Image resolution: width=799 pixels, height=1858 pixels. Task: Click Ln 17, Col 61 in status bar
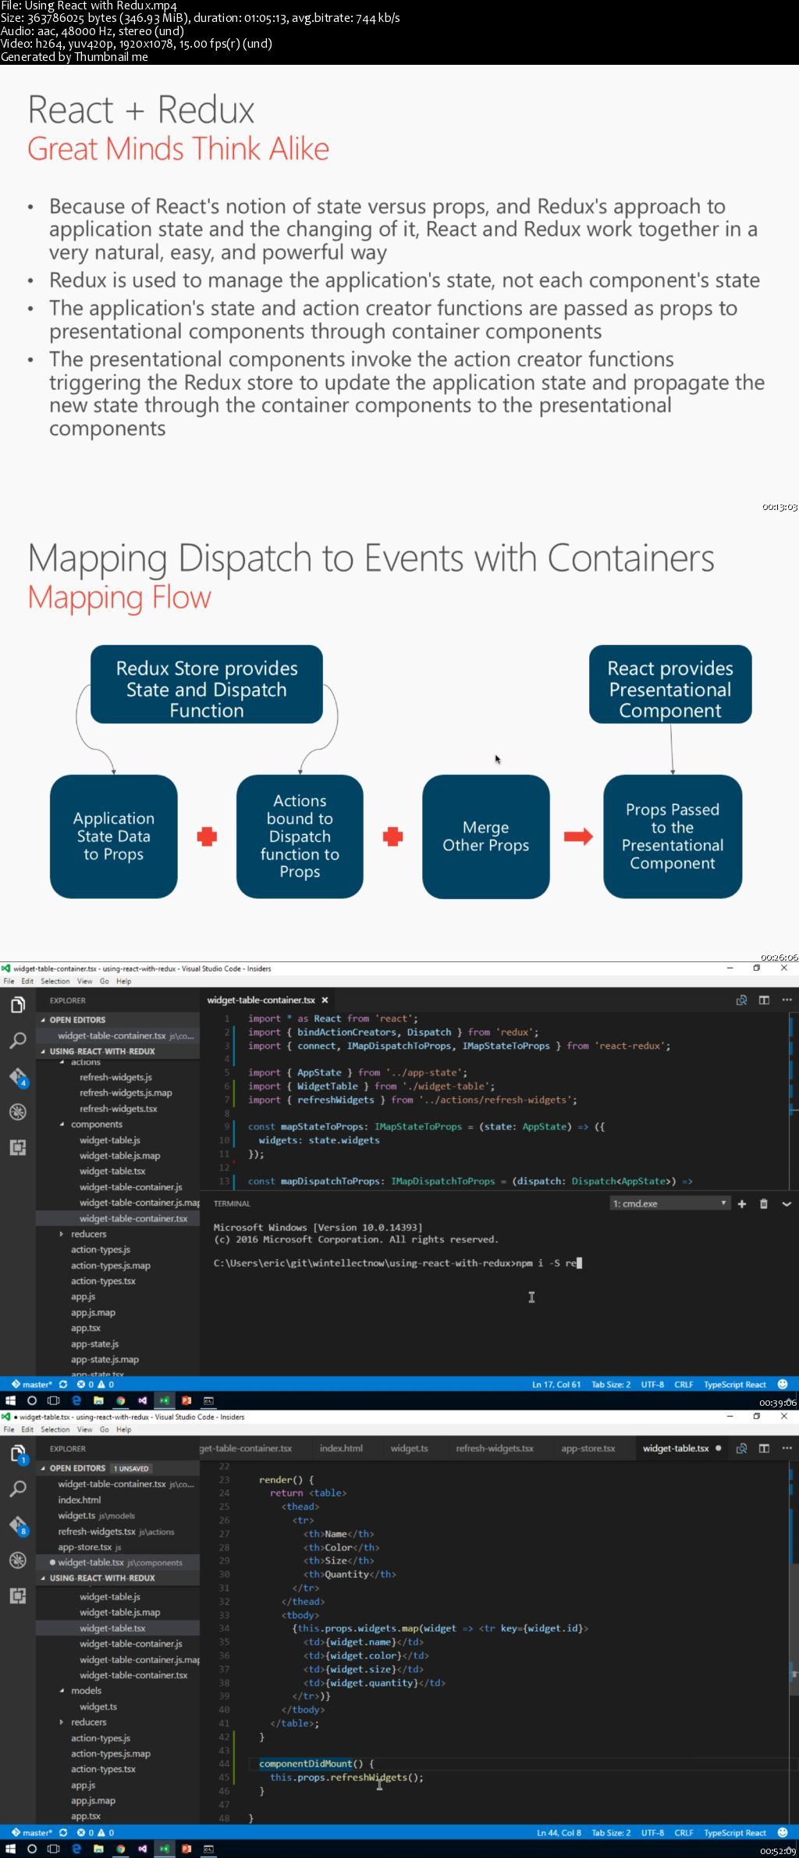(556, 1384)
